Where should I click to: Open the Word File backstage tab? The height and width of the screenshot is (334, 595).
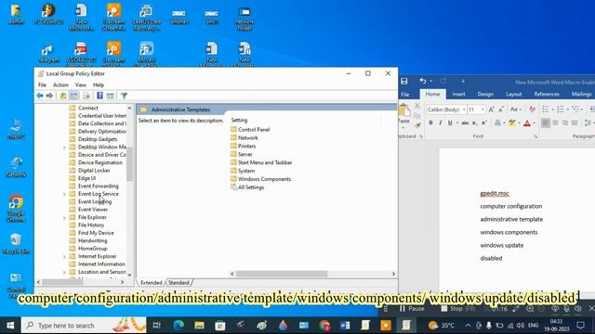(405, 94)
